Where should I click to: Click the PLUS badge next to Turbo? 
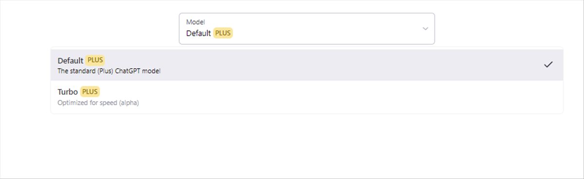tap(91, 91)
